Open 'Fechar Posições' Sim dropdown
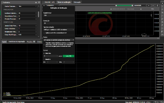The width and height of the screenshot is (164, 103). (27, 6)
